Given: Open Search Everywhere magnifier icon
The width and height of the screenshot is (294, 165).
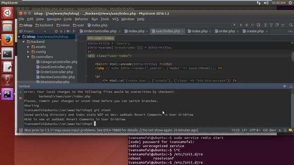Looking at the screenshot, I should (x=291, y=25).
